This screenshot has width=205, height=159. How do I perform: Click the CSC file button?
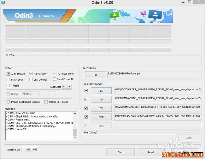coord(101,117)
